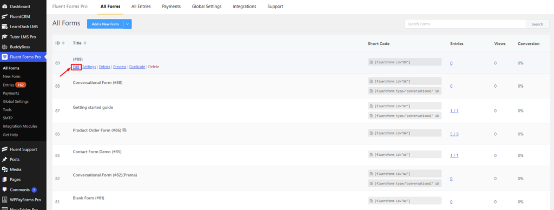Open Settings link for form #89

(x=89, y=67)
